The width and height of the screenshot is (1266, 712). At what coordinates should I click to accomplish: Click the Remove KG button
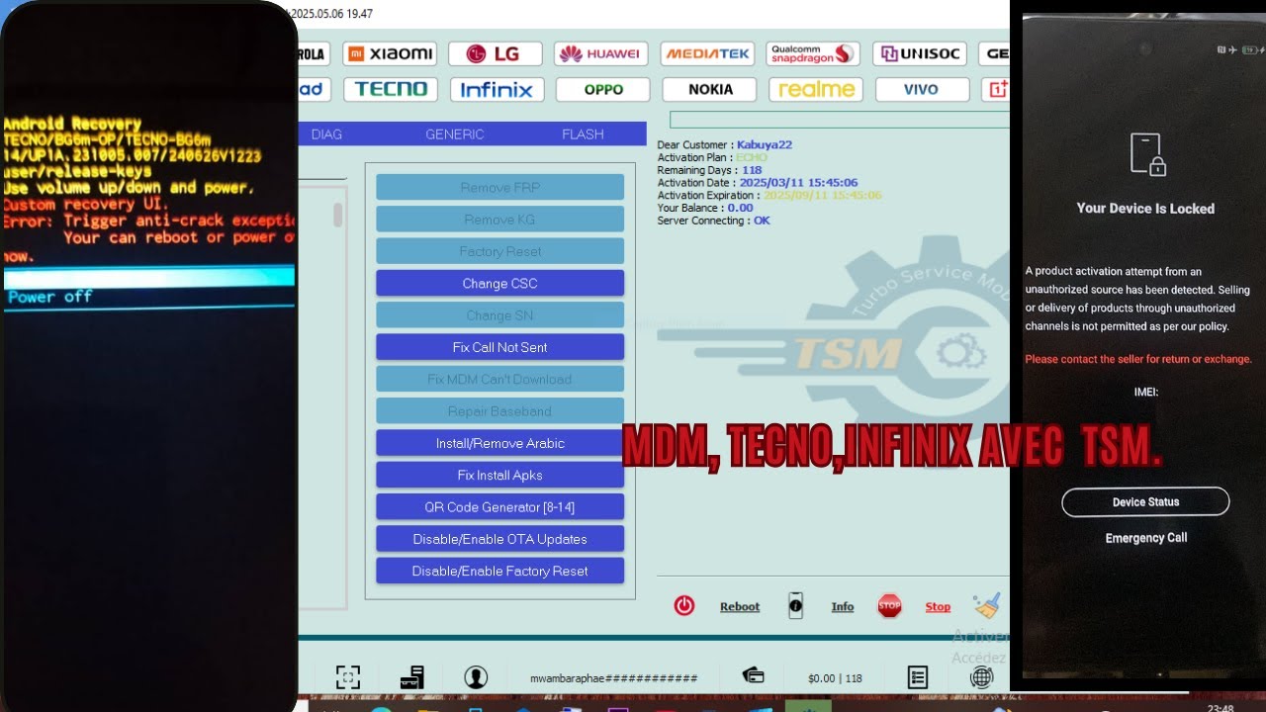click(499, 220)
